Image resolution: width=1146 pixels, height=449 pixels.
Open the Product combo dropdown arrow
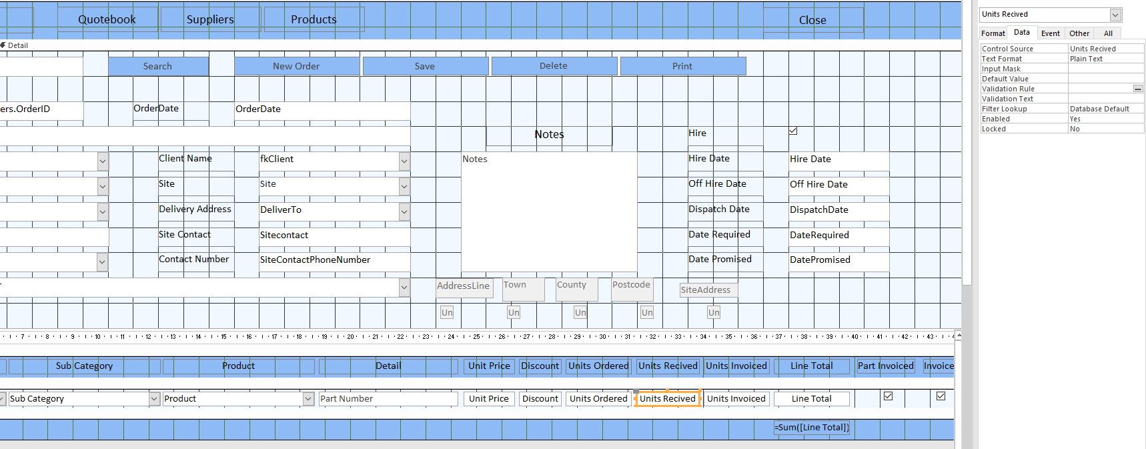pos(308,399)
